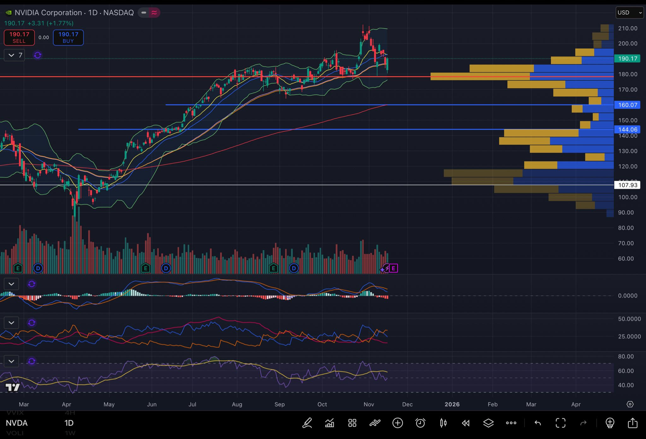Open the layout grid selector
The image size is (646, 439).
(x=352, y=423)
